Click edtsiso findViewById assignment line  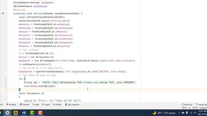pos(43,32)
